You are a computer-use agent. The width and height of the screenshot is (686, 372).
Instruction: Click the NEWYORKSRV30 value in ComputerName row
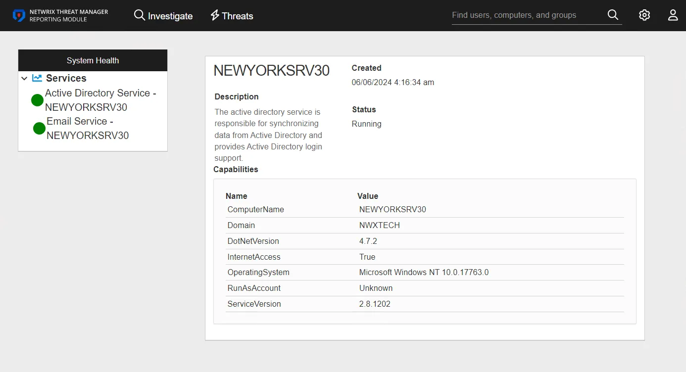pos(392,209)
